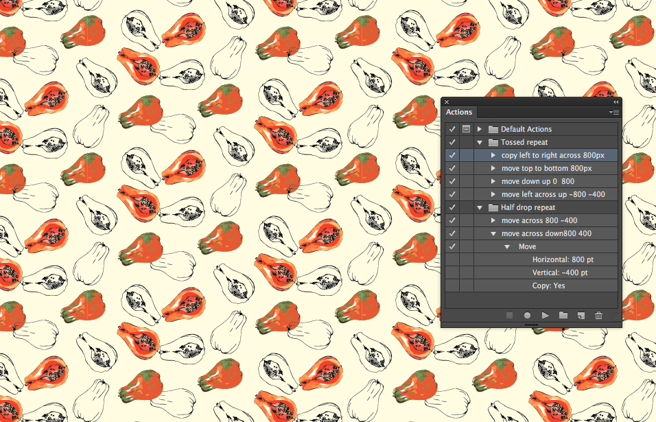Select the Tossed repeat folder icon

493,142
